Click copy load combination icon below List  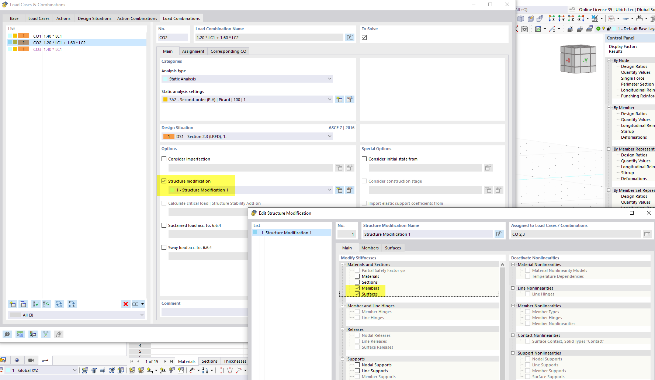(23, 304)
